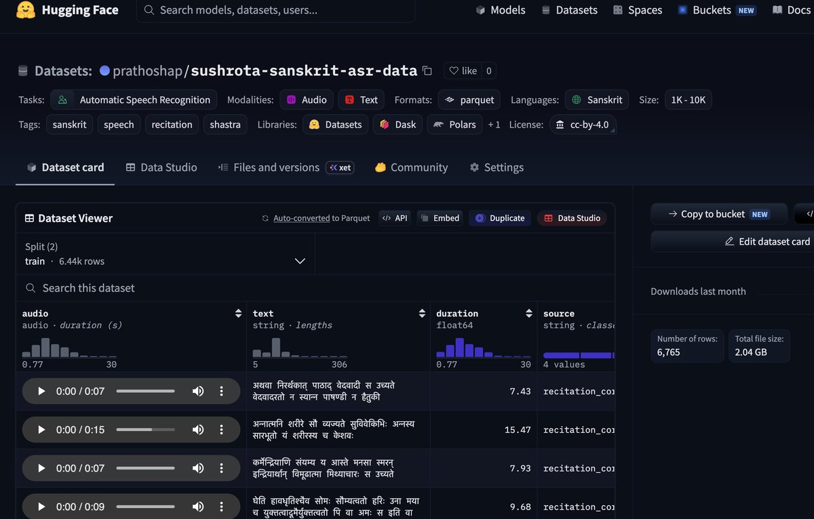Focus the Search this dataset field
The image size is (814, 519).
(x=315, y=288)
